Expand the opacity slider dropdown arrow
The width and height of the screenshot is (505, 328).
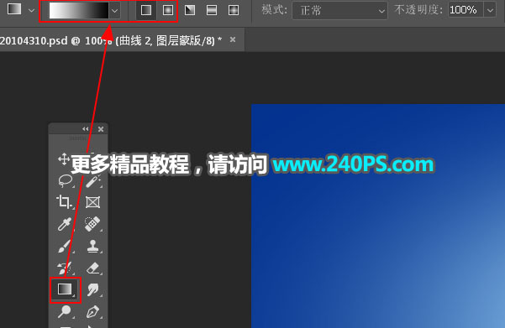(490, 11)
